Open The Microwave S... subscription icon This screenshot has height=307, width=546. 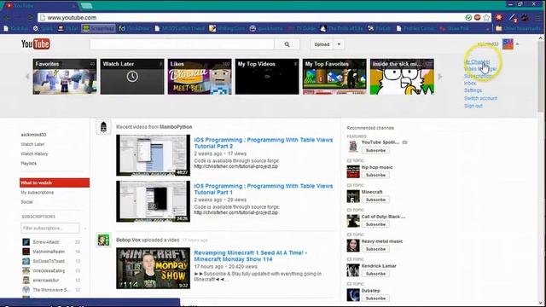coord(26,290)
